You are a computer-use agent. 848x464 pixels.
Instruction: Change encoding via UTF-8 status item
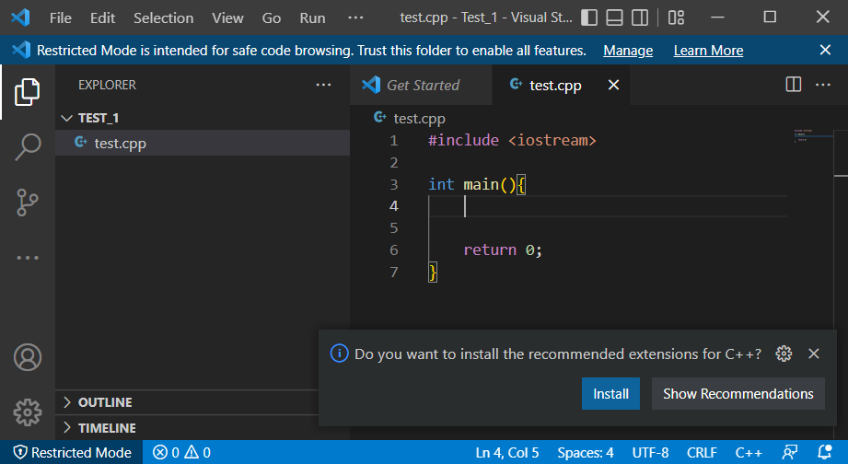click(650, 452)
